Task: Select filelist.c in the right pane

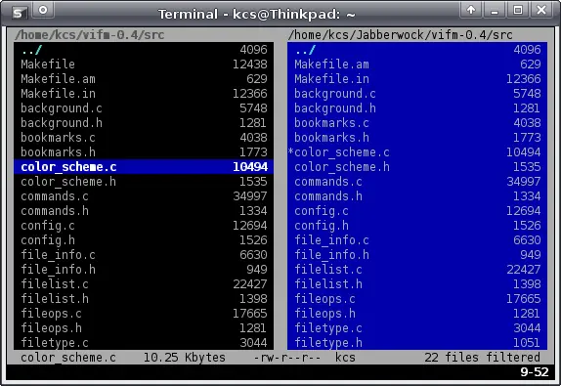Action: 417,270
